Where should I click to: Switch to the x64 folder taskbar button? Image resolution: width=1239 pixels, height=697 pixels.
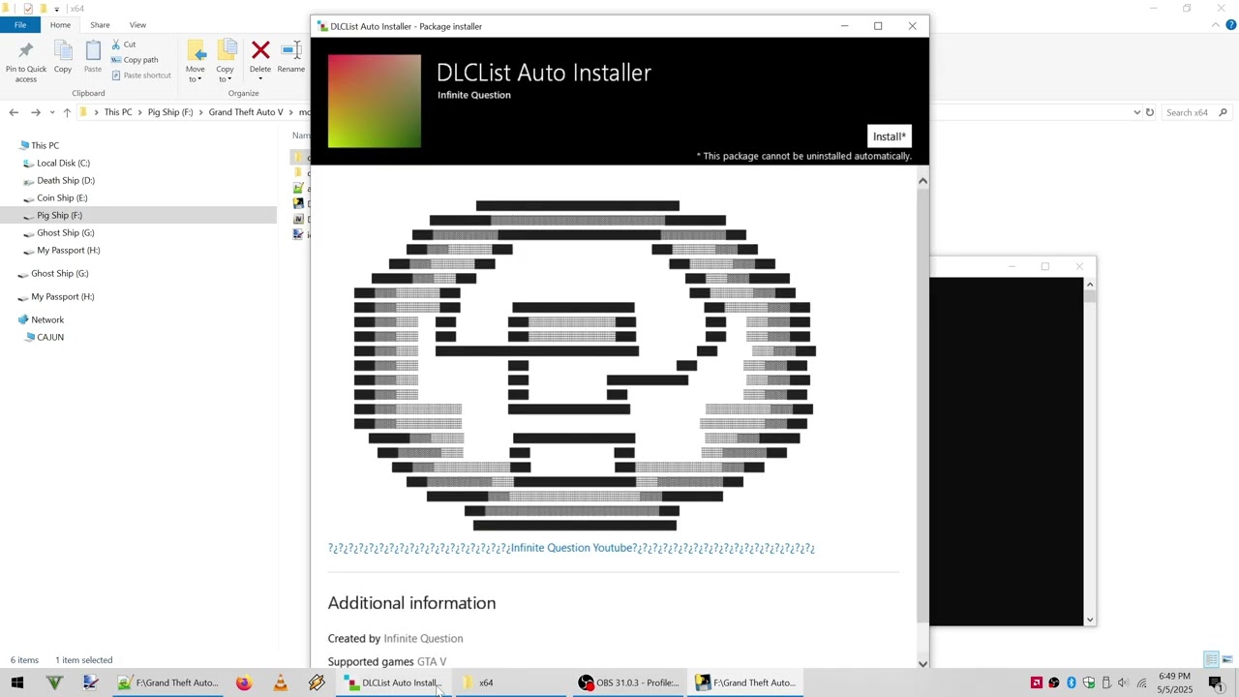[x=484, y=682]
